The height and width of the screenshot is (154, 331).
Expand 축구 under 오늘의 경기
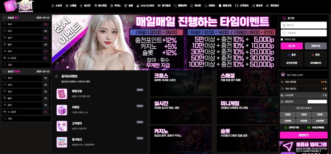(x=26, y=24)
